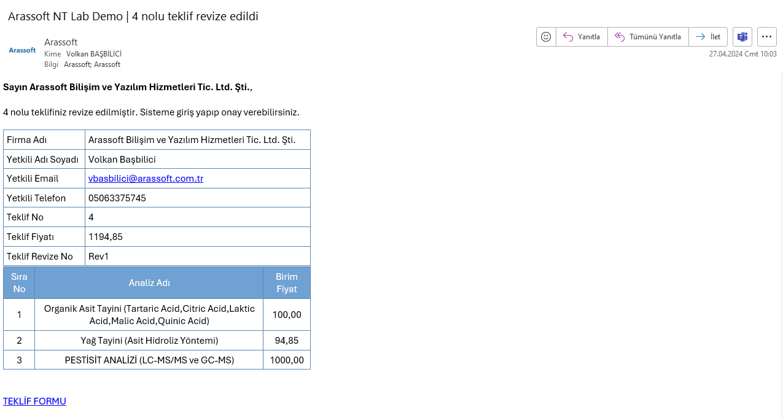Open the emoji reaction button
The width and height of the screenshot is (783, 418).
(546, 37)
